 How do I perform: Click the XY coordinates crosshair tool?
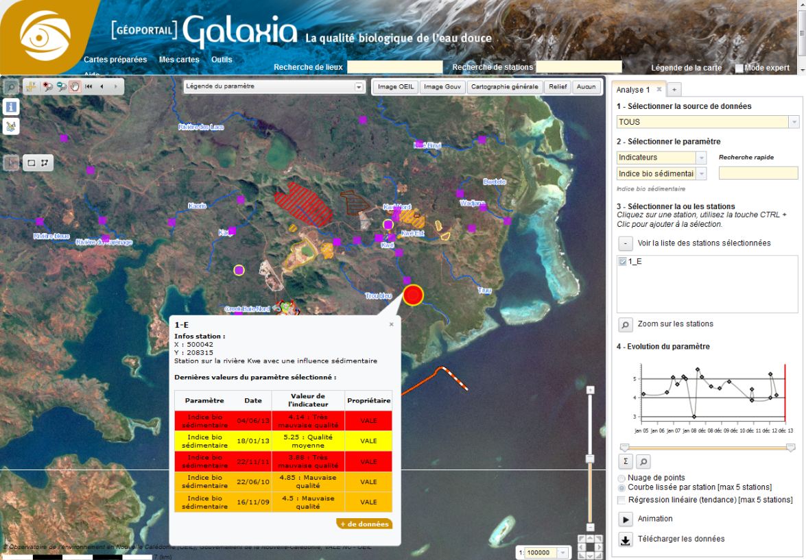[32, 86]
